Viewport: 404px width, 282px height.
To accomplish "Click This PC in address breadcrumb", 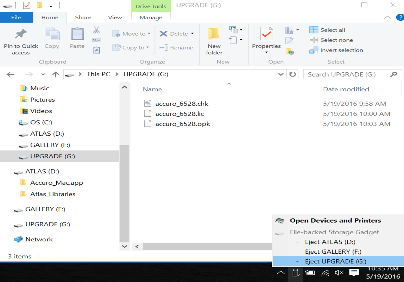I will pos(98,74).
